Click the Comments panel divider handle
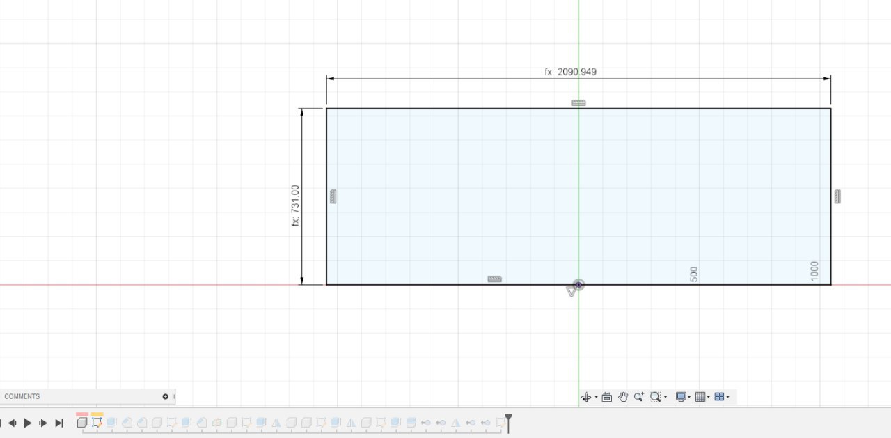 (174, 396)
